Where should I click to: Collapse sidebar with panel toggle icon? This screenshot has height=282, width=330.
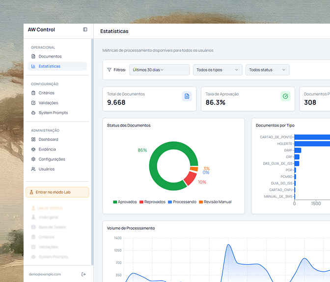(x=85, y=30)
